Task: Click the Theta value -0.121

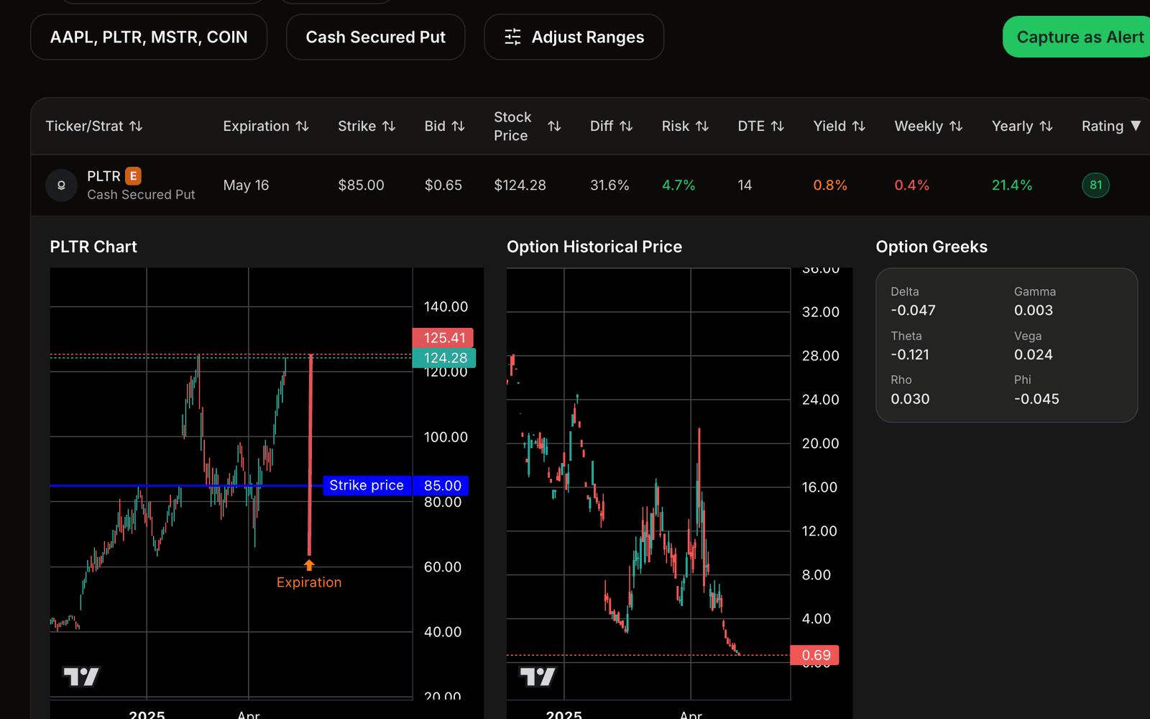Action: 910,355
